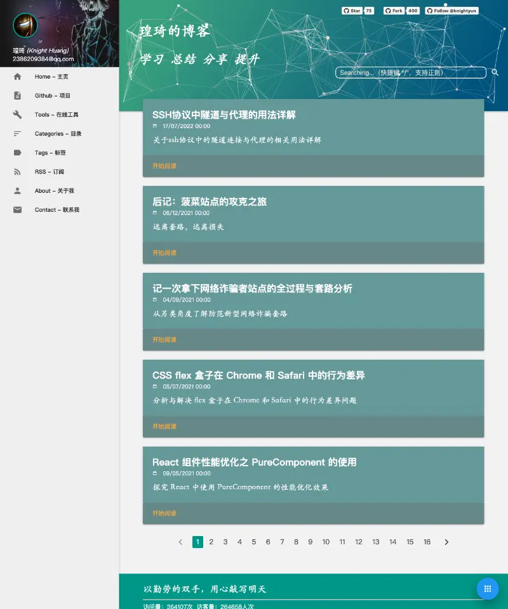Click the Tools wrench icon
Viewport: 508px width, 609px height.
(17, 115)
